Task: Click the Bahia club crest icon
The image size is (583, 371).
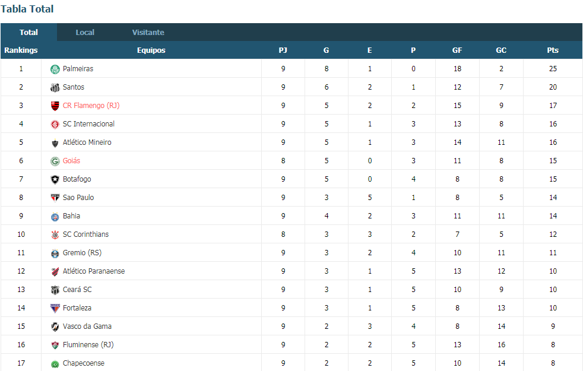Action: coord(55,216)
